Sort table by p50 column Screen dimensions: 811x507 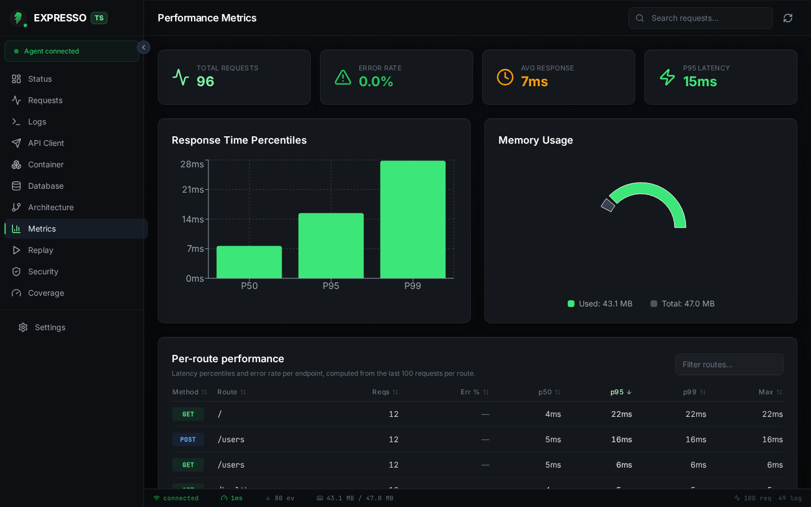pos(550,392)
